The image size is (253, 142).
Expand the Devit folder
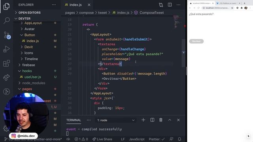pos(28,47)
